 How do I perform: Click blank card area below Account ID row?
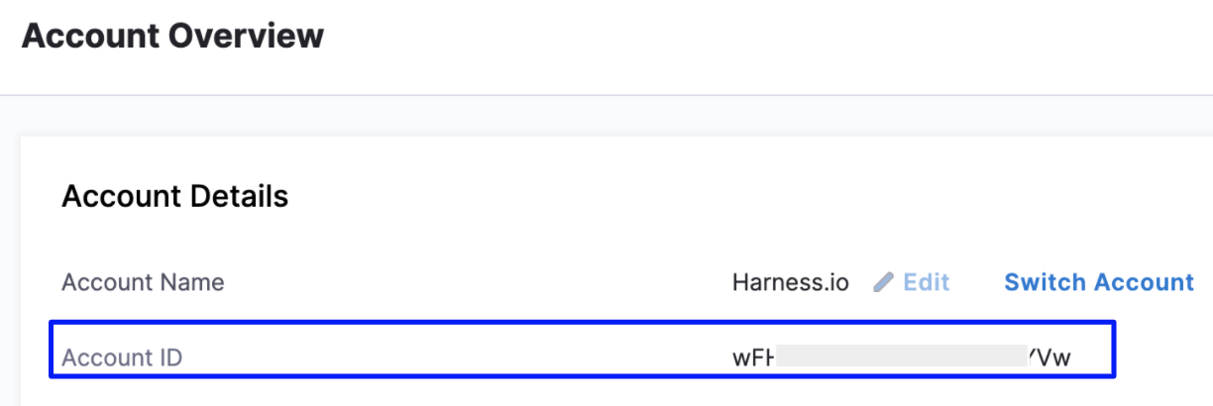pyautogui.click(x=595, y=393)
